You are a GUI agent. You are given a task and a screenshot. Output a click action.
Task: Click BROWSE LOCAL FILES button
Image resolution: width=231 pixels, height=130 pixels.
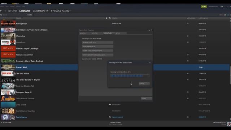[97, 43]
